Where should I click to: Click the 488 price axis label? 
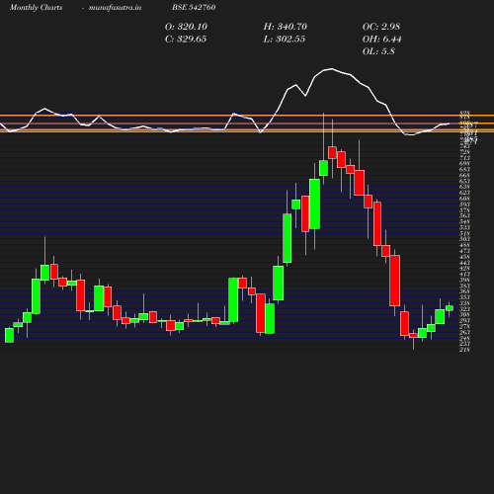464,245
